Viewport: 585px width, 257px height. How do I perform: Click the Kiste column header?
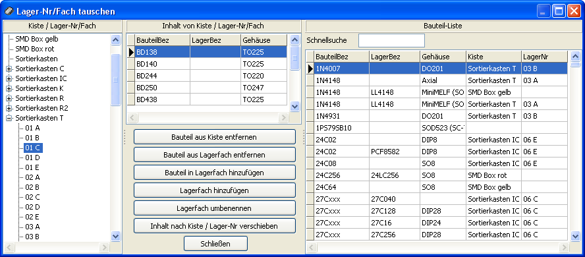tap(493, 57)
